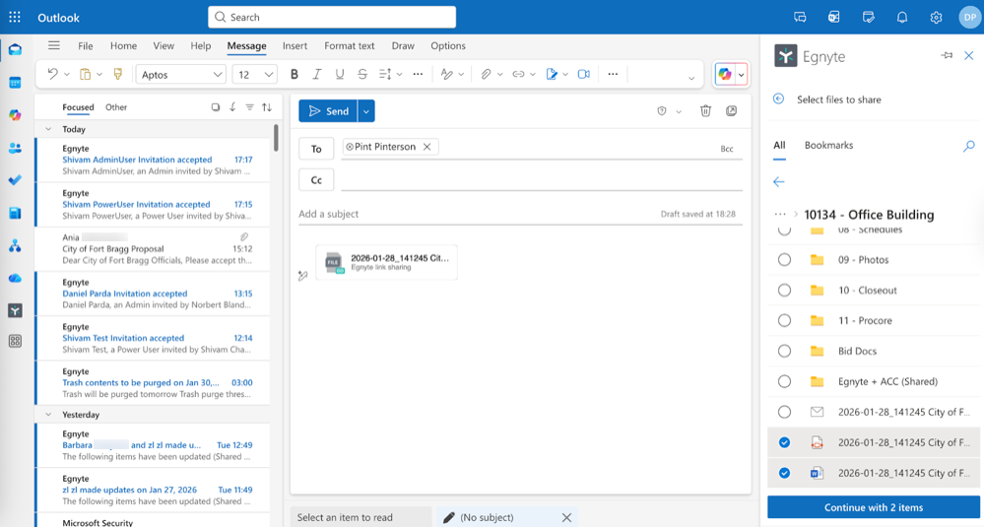Open More apps grid icon in sidebar
The width and height of the screenshot is (984, 527).
15,341
